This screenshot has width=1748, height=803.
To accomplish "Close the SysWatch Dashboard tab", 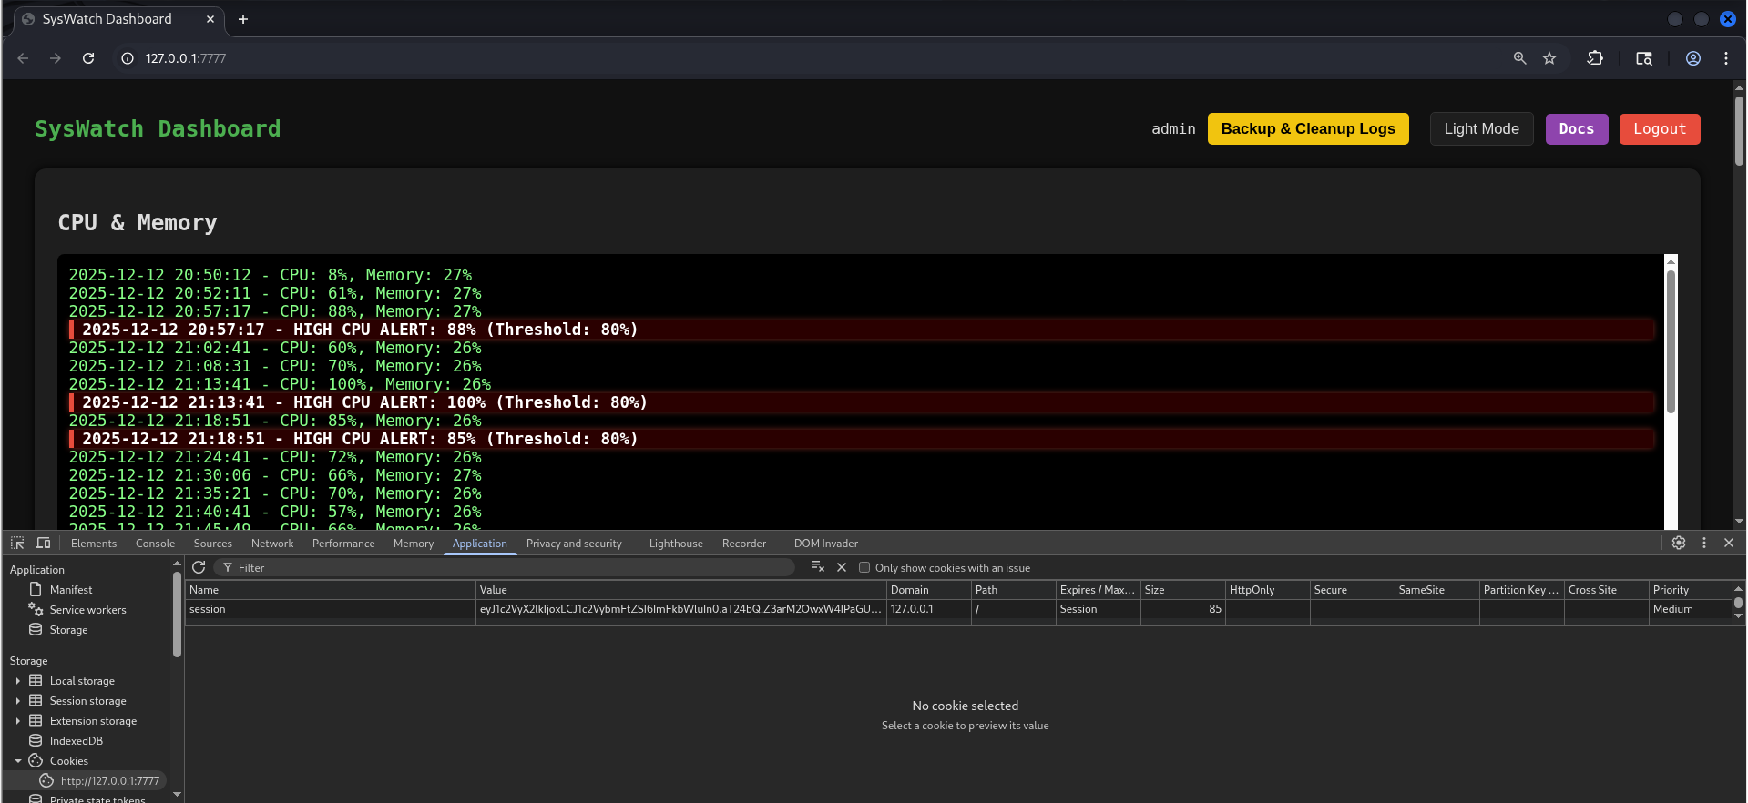I will click(x=210, y=19).
